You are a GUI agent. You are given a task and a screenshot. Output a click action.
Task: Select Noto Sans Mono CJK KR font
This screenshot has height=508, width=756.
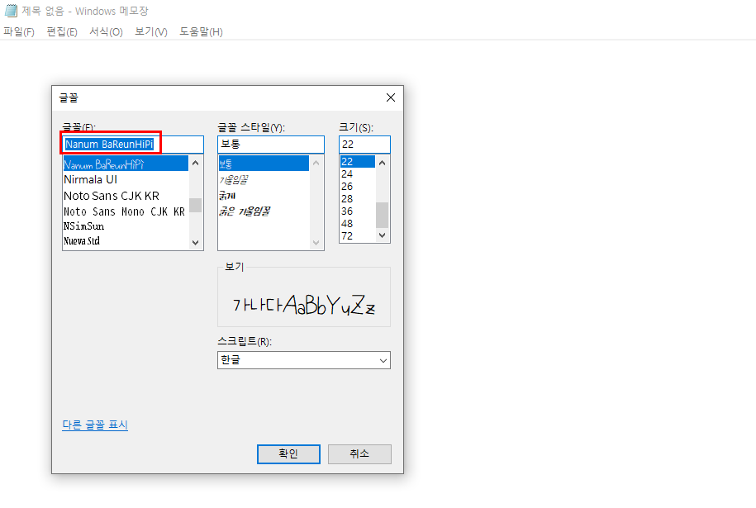coord(126,211)
